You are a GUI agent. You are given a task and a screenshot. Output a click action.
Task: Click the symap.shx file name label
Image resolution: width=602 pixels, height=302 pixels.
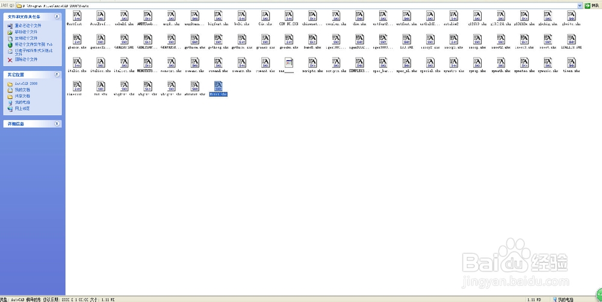coord(477,71)
